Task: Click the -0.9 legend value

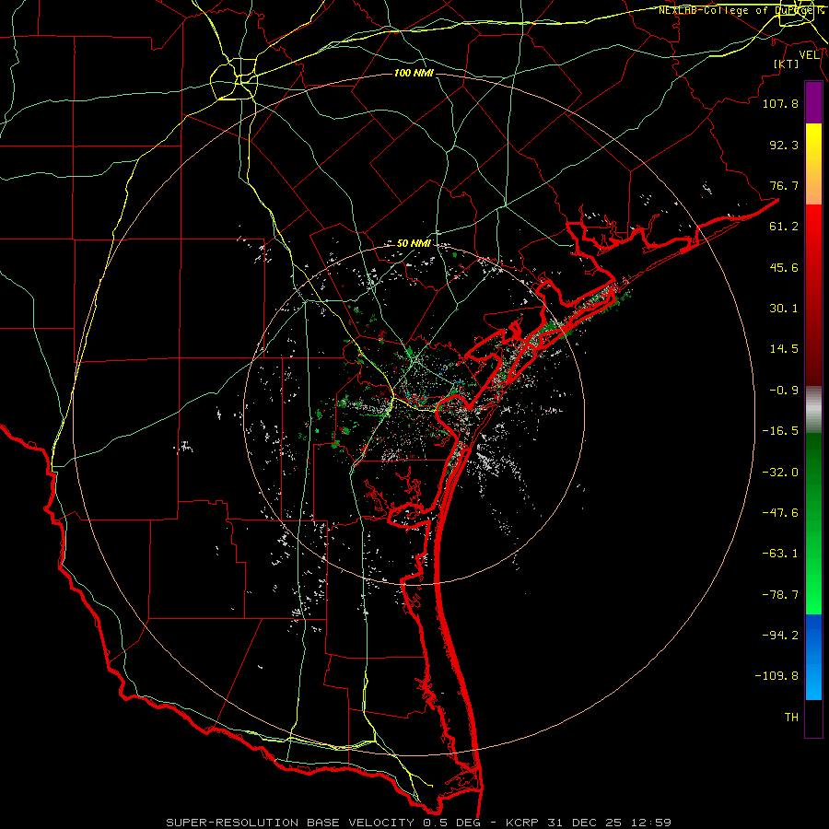Action: [x=784, y=391]
